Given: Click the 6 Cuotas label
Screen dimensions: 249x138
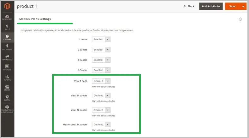Looking at the screenshot, I should pyautogui.click(x=82, y=70).
